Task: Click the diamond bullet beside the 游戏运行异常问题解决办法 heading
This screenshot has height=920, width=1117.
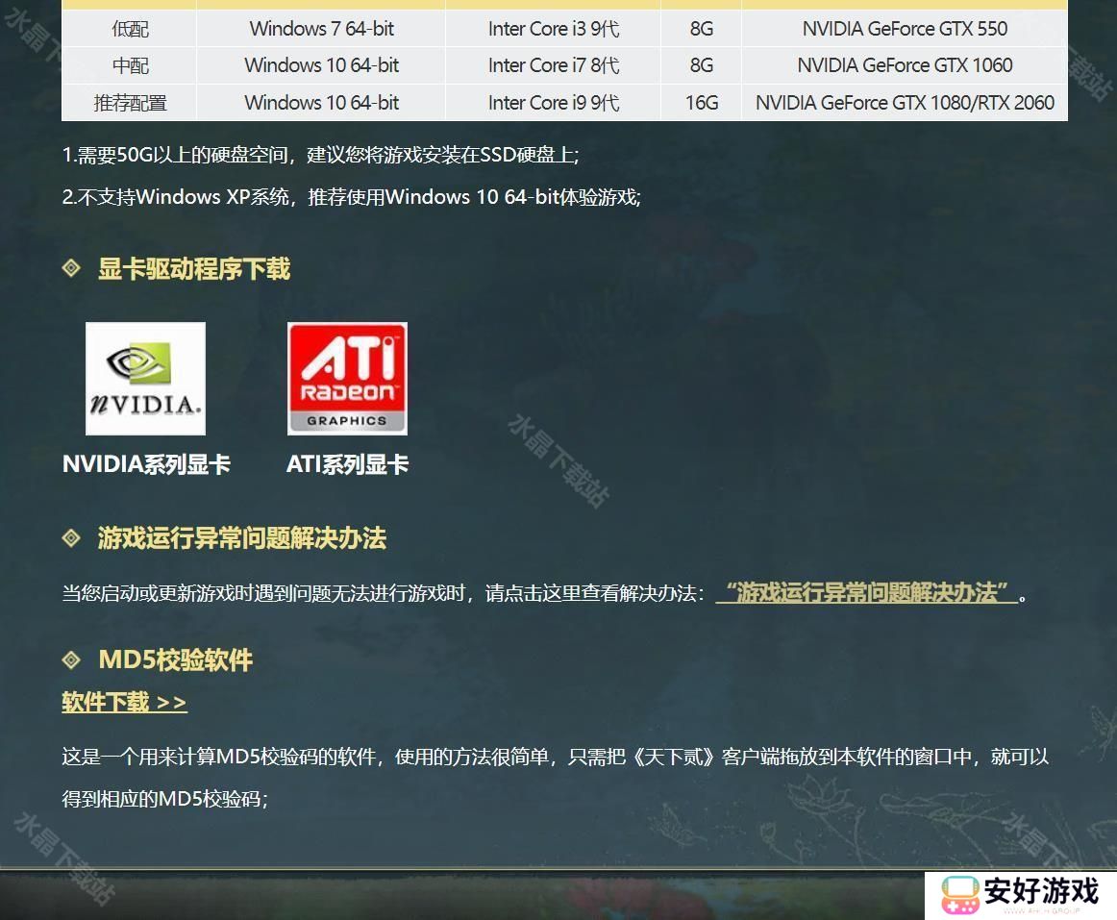Action: (x=71, y=537)
